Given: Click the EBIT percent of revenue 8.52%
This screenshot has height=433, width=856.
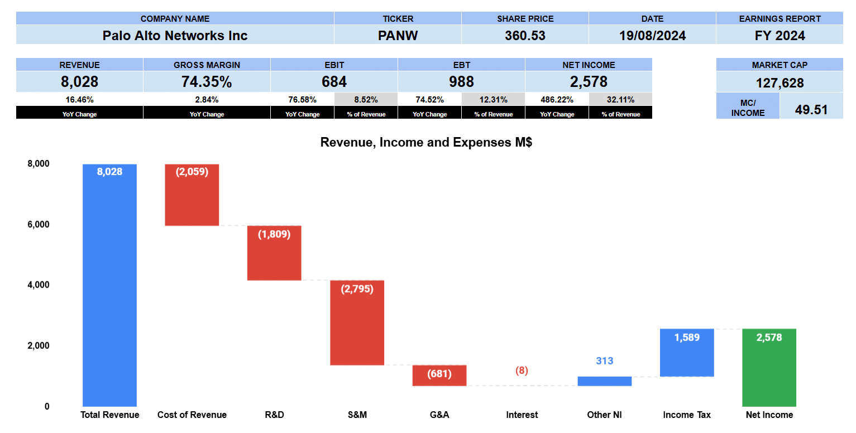Looking at the screenshot, I should 366,100.
